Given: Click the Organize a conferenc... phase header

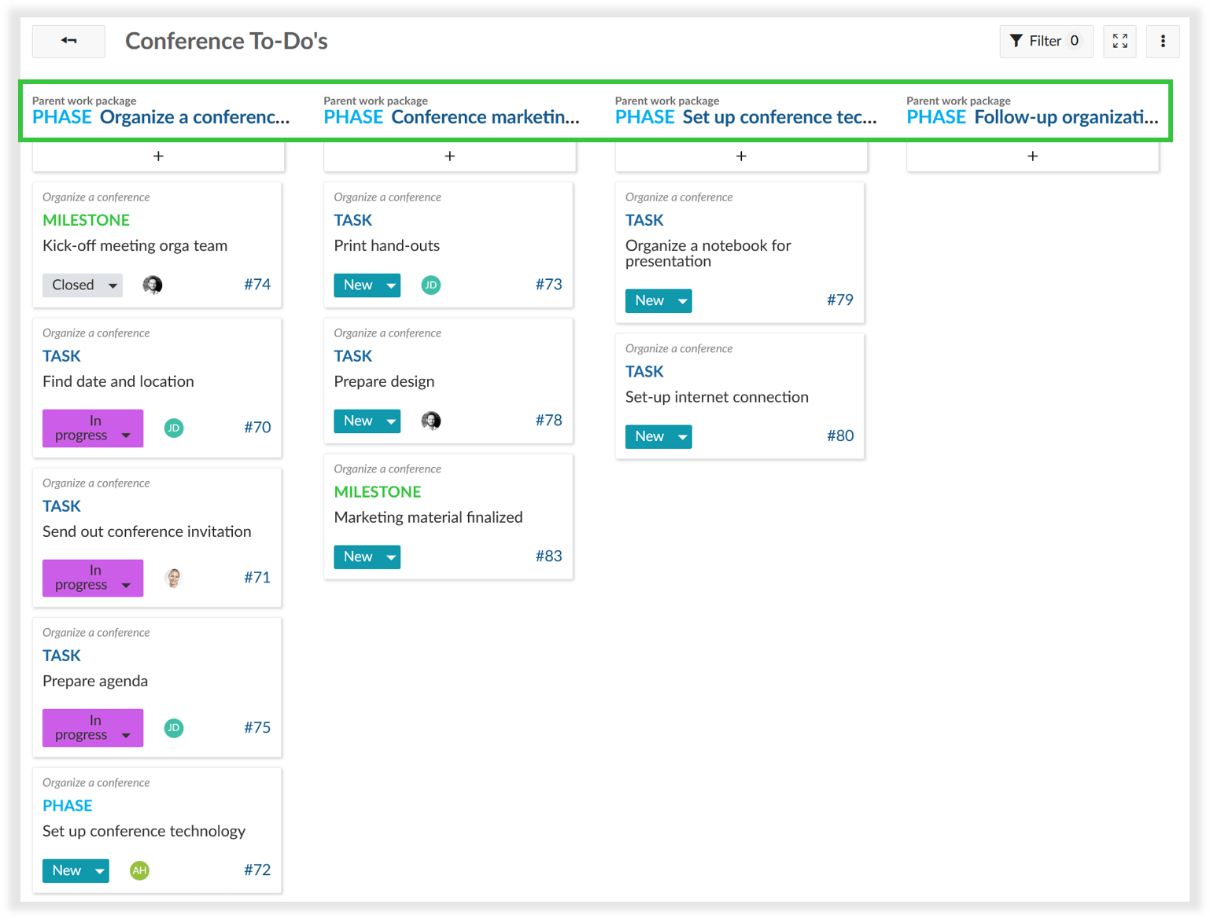Looking at the screenshot, I should click(x=194, y=117).
